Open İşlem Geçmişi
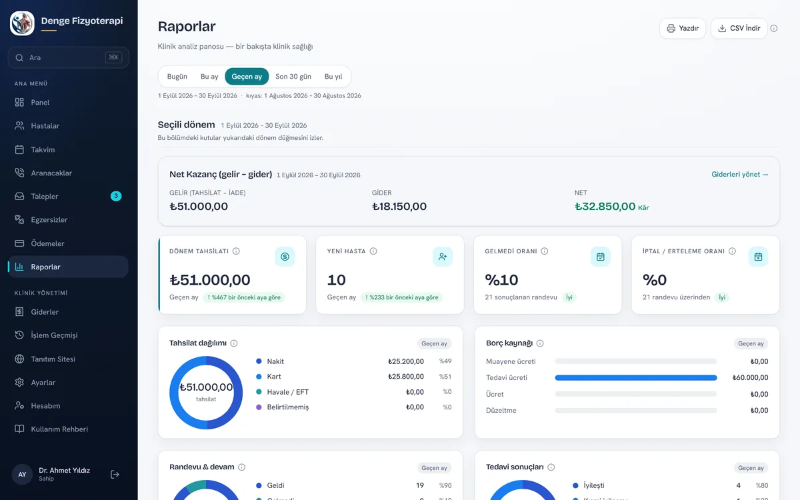The width and height of the screenshot is (800, 500). click(x=68, y=335)
